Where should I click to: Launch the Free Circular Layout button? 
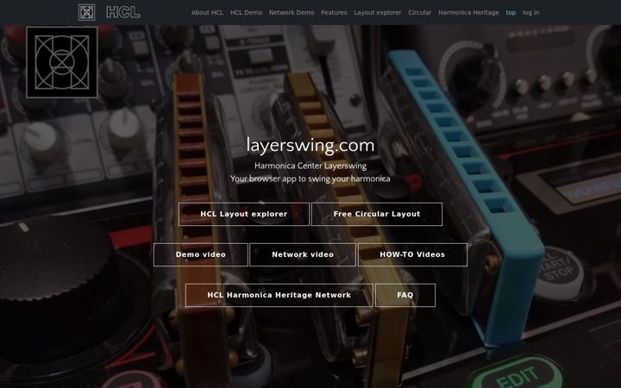pos(377,214)
